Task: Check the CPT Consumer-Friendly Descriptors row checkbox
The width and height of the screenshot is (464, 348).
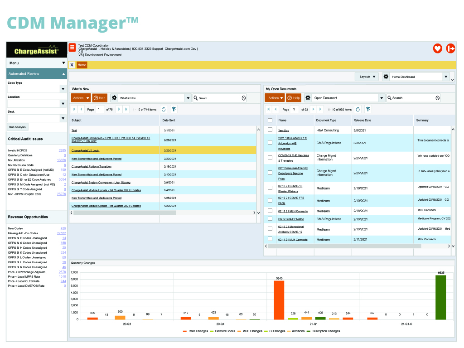Action: click(x=270, y=173)
